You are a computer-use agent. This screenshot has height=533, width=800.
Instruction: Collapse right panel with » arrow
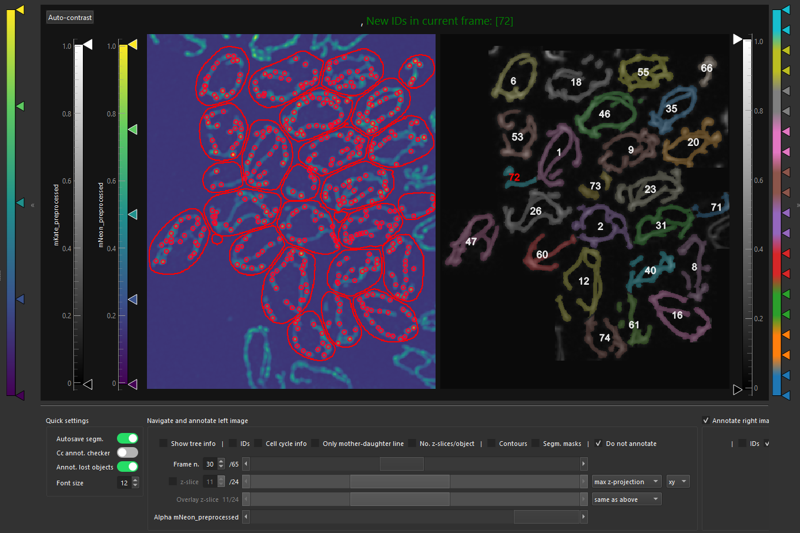798,205
